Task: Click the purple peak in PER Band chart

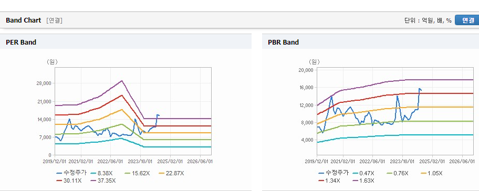Action: pos(122,81)
